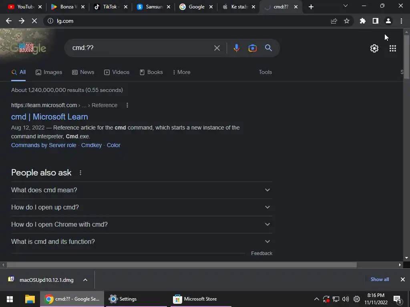Image resolution: width=410 pixels, height=307 pixels.
Task: Open the Windows Start menu
Action: (x=10, y=299)
